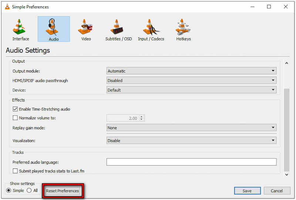Open the Interface preferences cone icon
Image resolution: width=296 pixels, height=200 pixels.
(21, 27)
